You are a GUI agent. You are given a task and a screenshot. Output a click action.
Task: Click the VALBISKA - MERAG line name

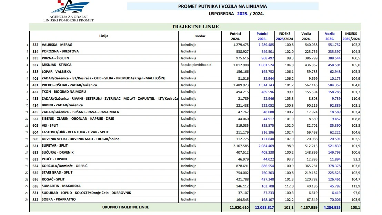pyautogui.click(x=57, y=45)
